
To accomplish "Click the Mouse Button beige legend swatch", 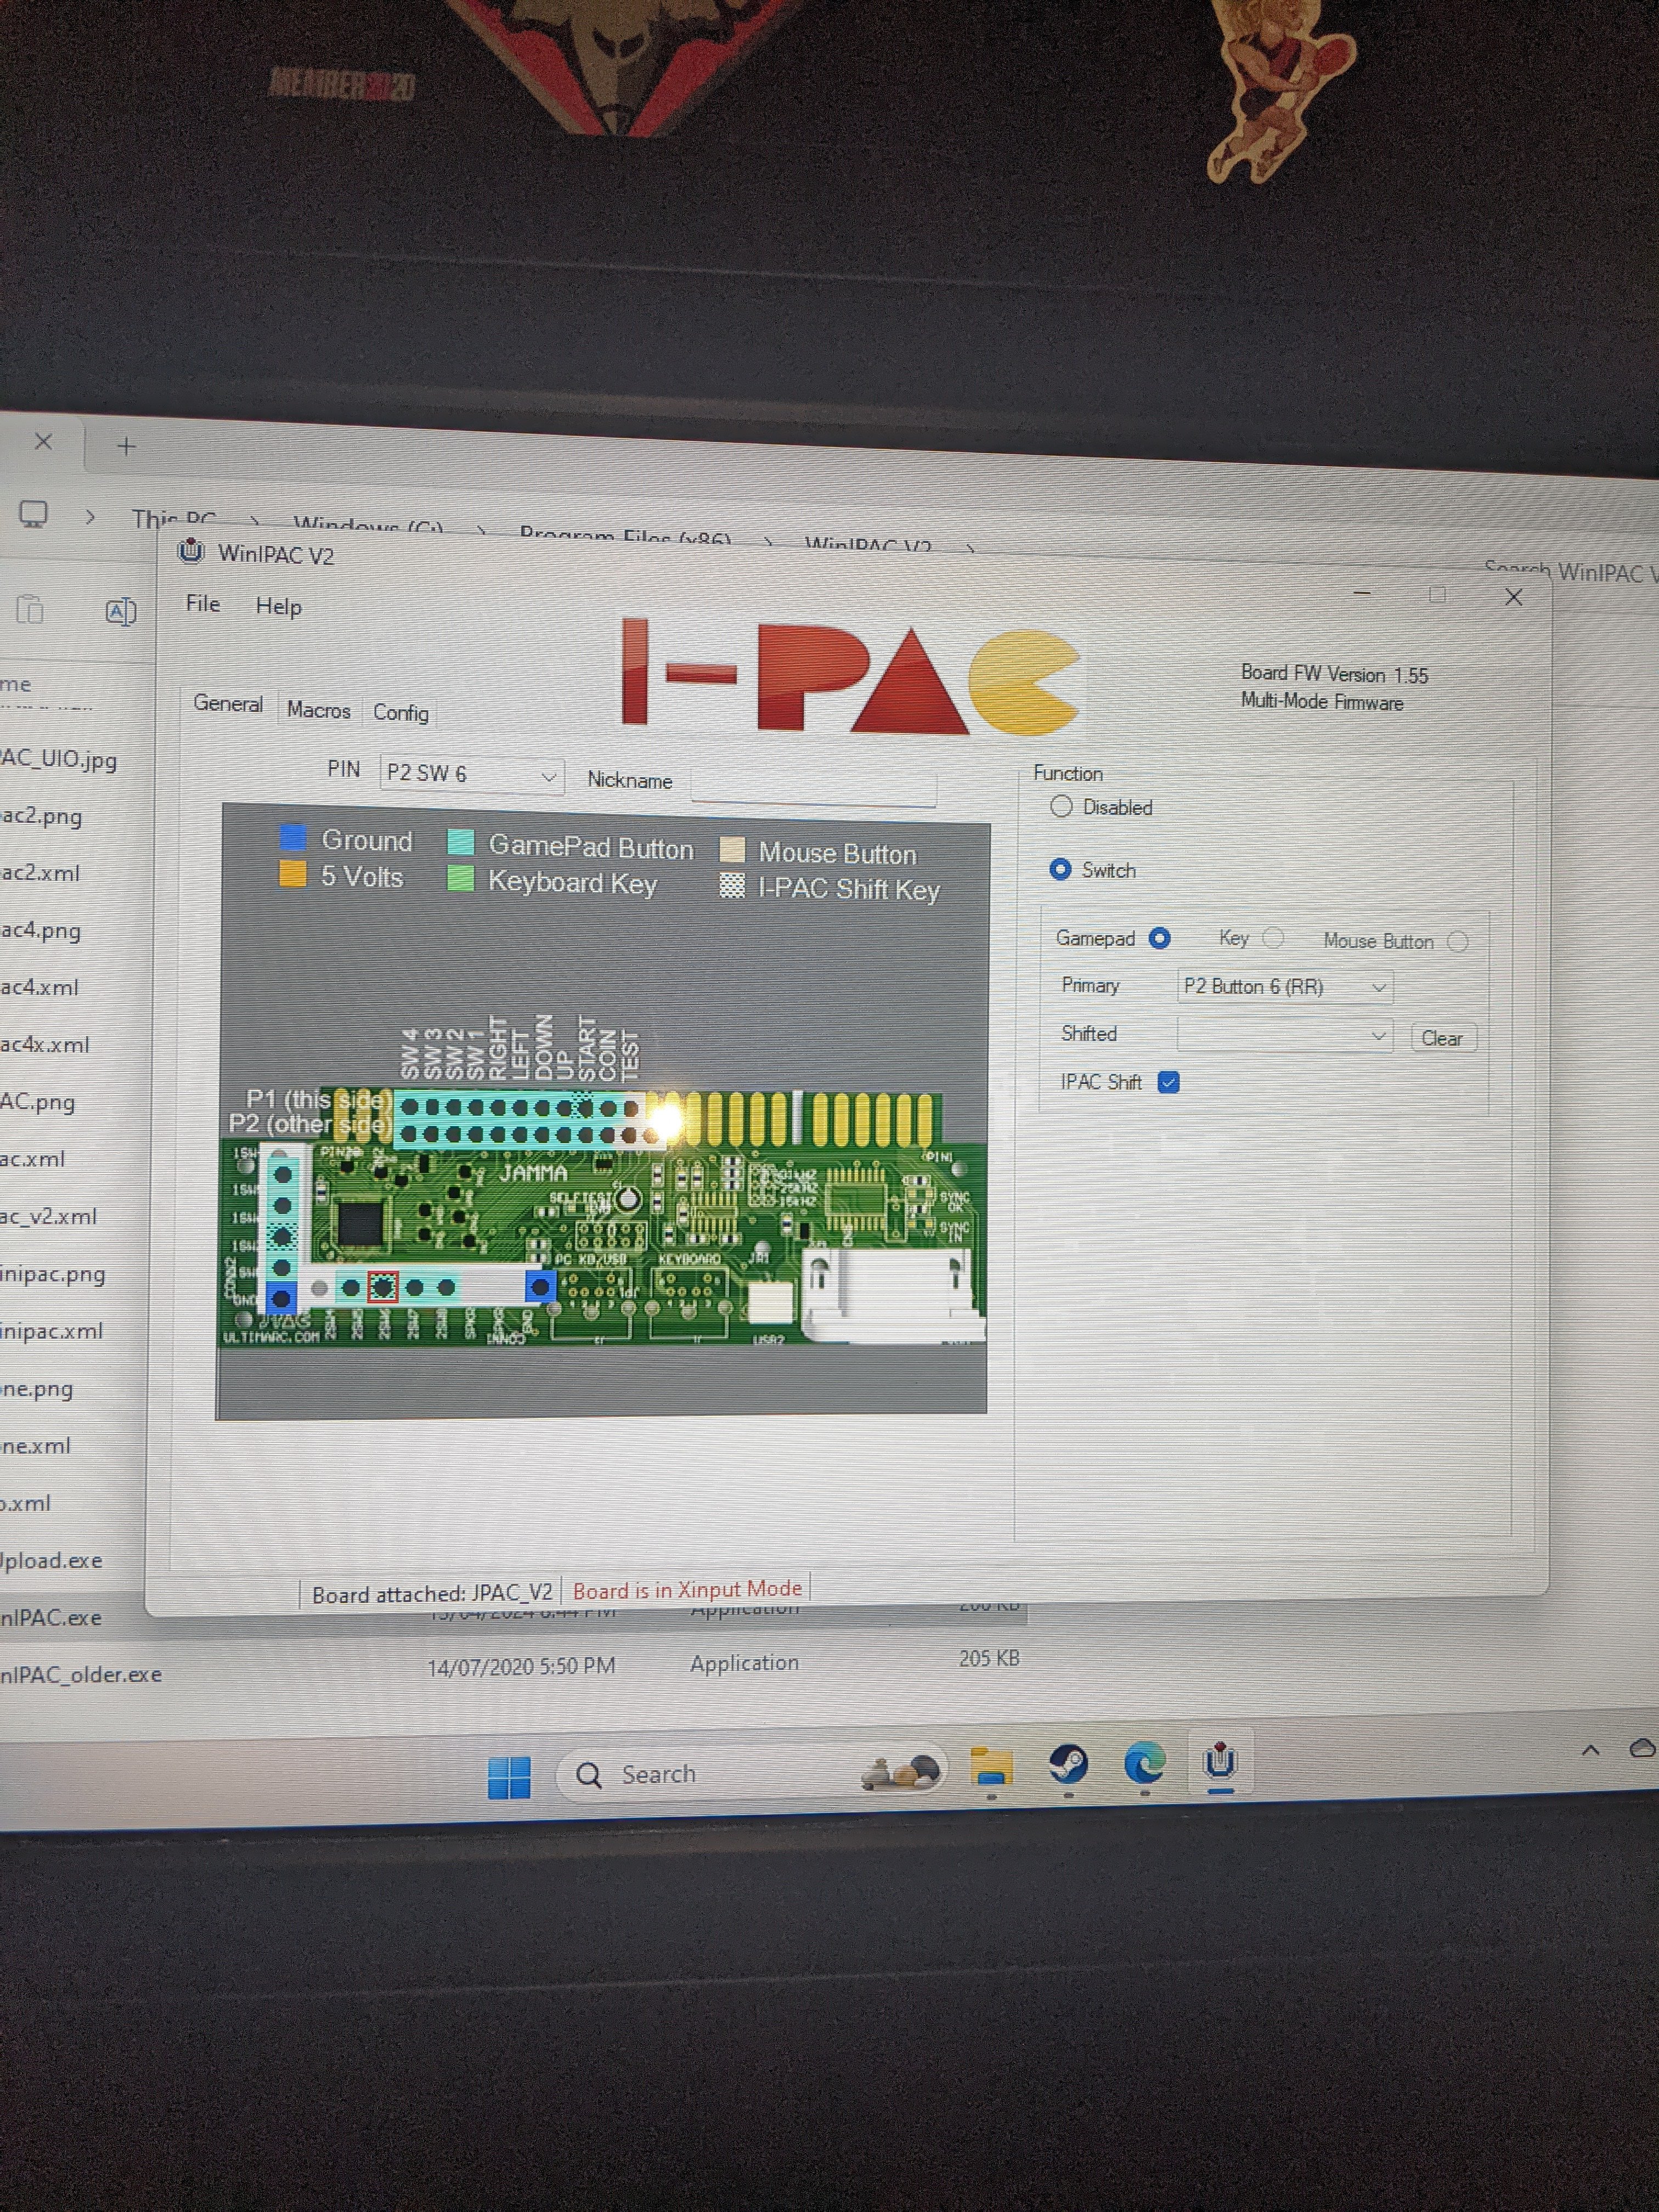I will (733, 849).
